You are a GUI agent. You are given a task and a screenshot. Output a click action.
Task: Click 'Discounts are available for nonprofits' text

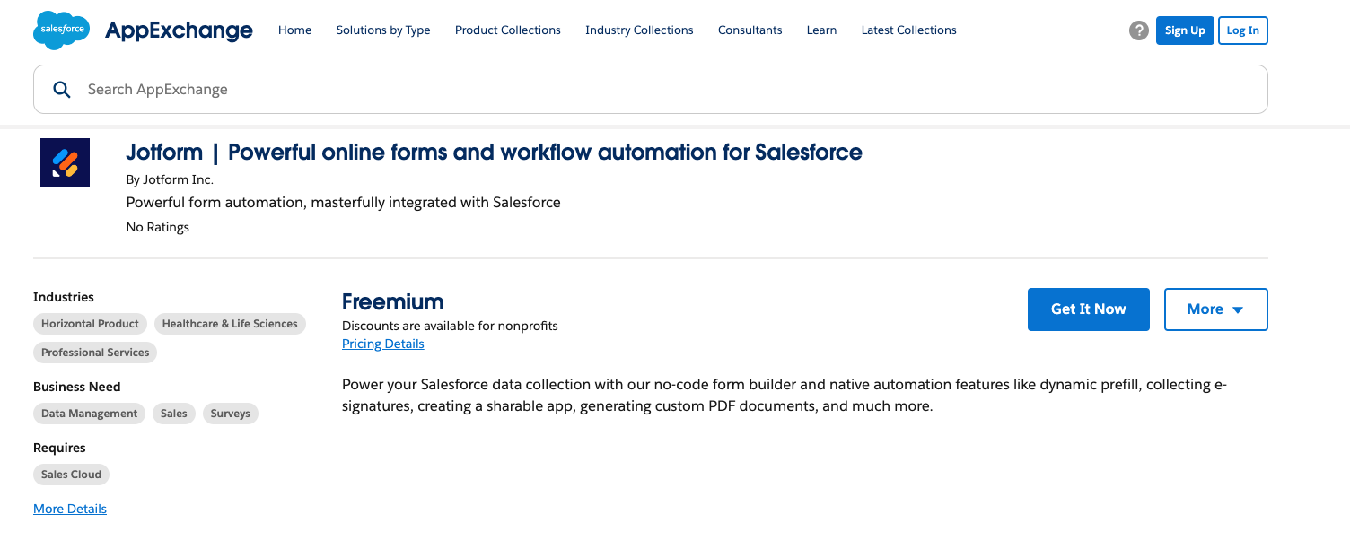coord(450,326)
